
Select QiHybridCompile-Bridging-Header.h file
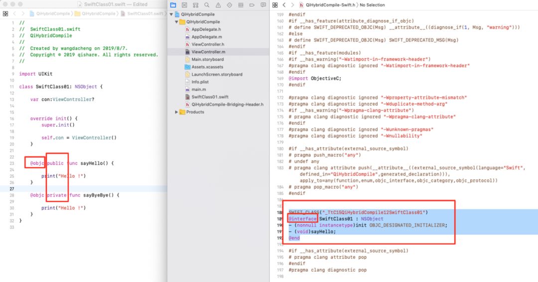(228, 104)
